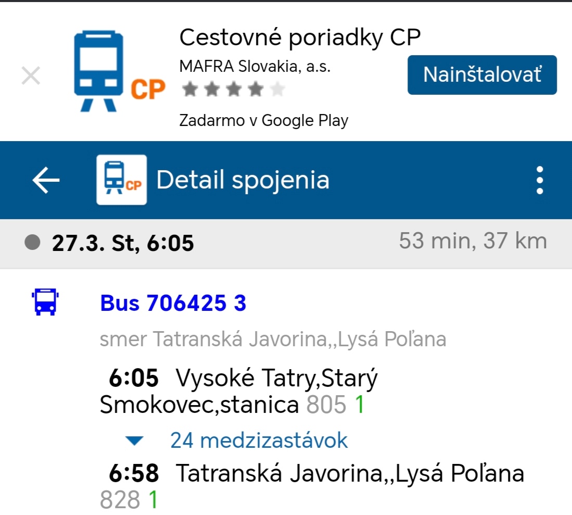This screenshot has width=572, height=515.
Task: Tap the blue bus icon
Action: coord(45,303)
